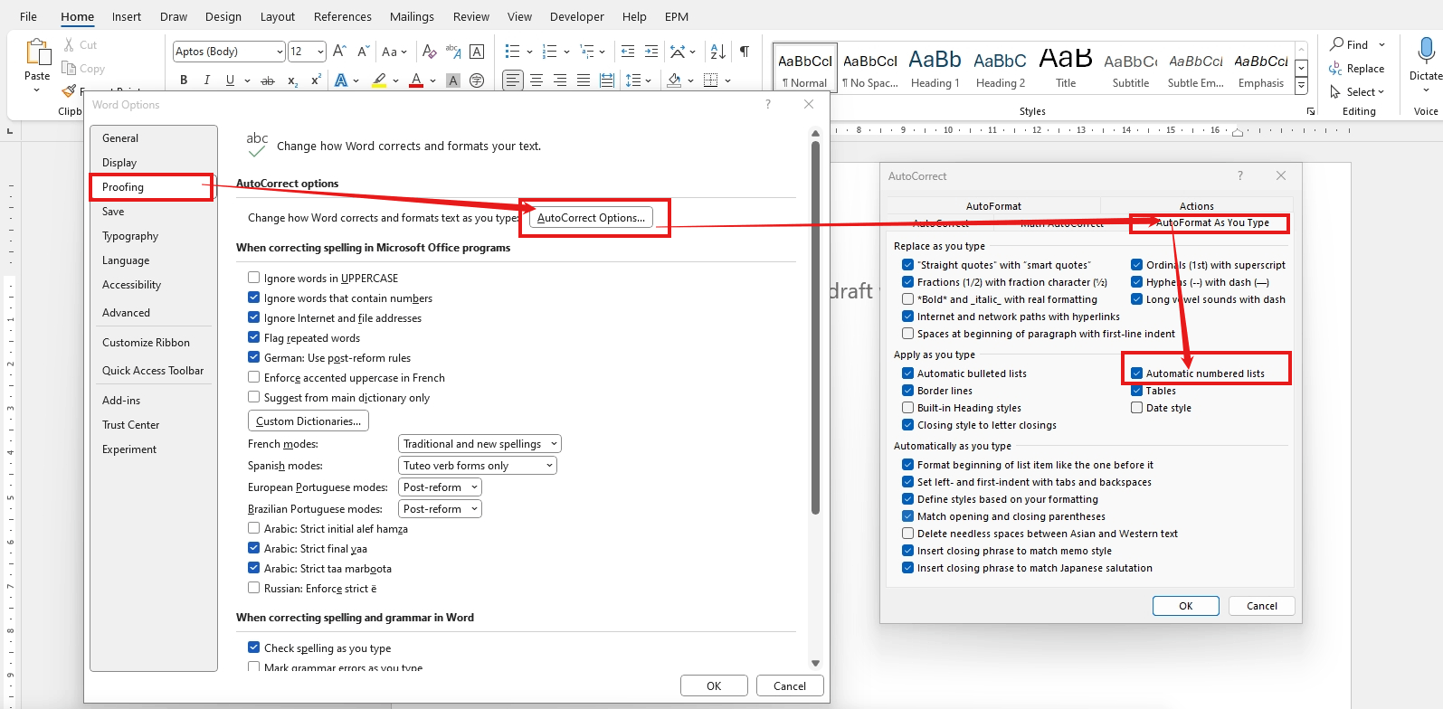Toggle Show/Hide paragraph marks

[744, 52]
